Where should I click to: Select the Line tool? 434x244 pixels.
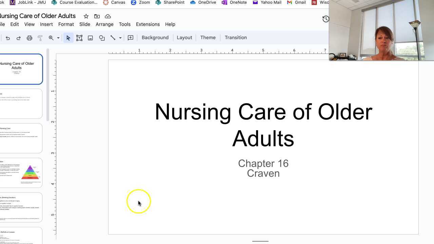coord(113,38)
